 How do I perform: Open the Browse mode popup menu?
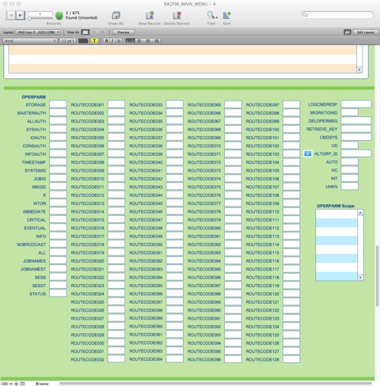[42, 384]
